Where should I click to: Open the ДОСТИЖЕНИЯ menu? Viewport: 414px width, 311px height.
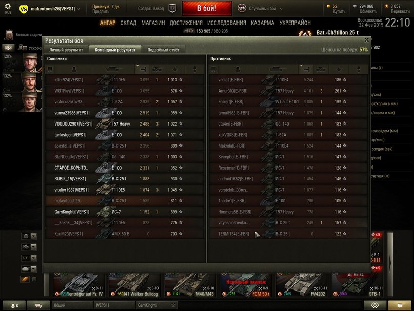186,23
